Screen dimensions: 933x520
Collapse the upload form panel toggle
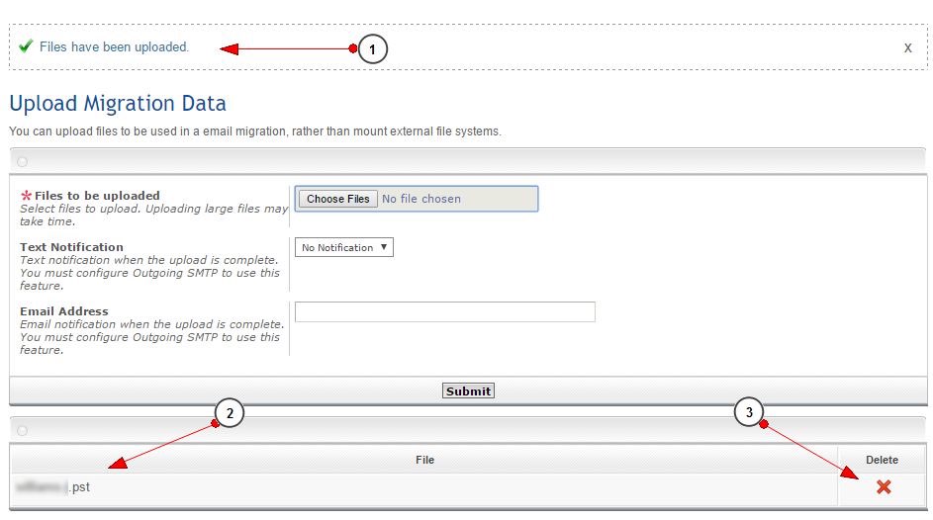22,162
